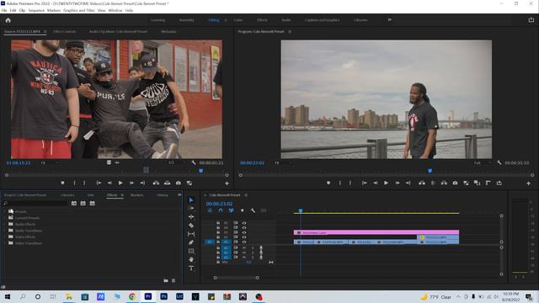Select the pink Adjustment Layer clip
The image size is (539, 303).
pyautogui.click(x=376, y=232)
